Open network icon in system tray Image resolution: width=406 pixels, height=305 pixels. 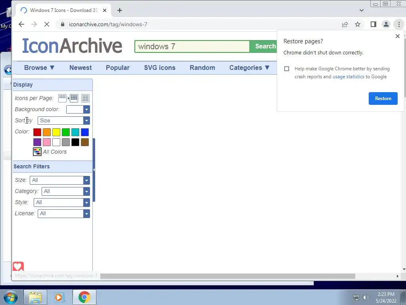356,297
